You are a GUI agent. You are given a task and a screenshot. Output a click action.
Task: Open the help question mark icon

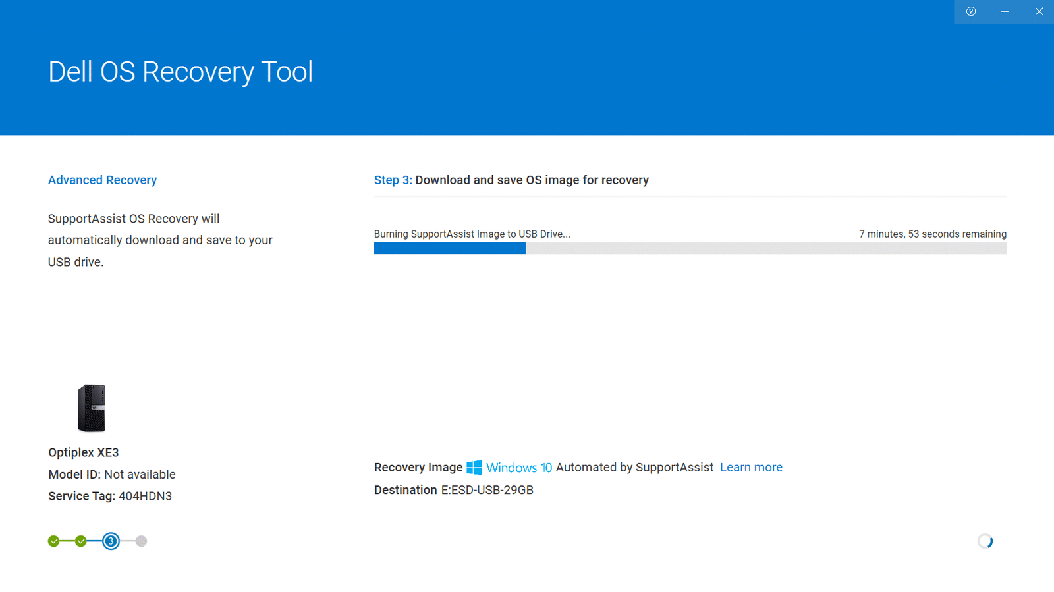click(971, 11)
